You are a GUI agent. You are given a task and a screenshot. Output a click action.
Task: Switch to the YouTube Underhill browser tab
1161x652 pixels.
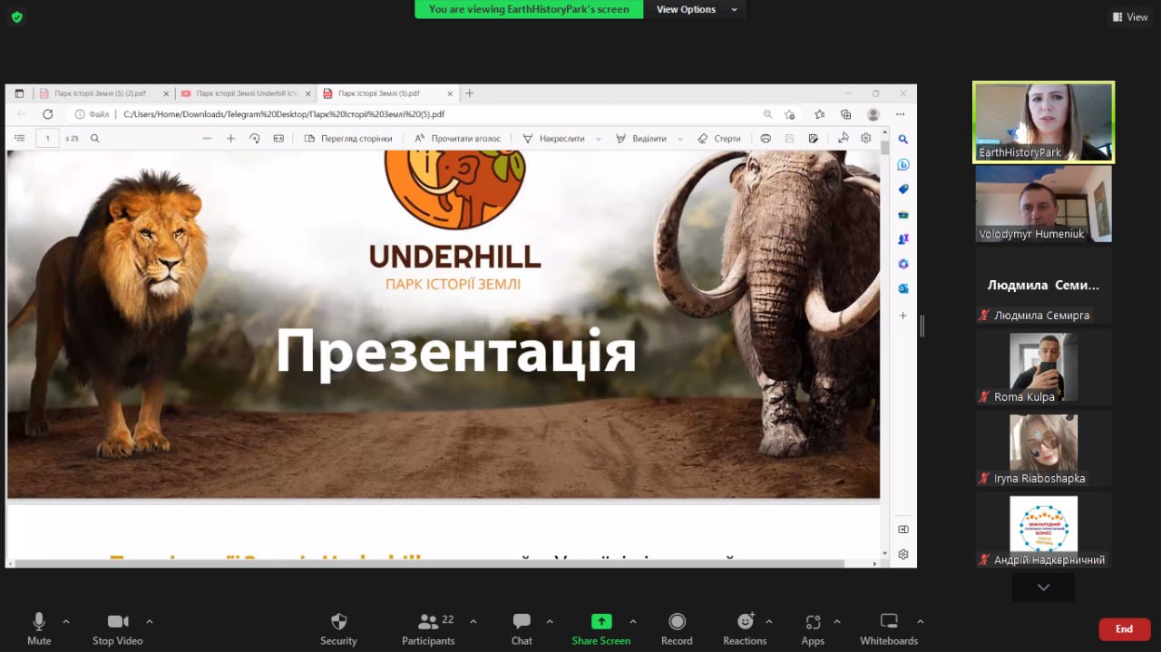tap(240, 93)
